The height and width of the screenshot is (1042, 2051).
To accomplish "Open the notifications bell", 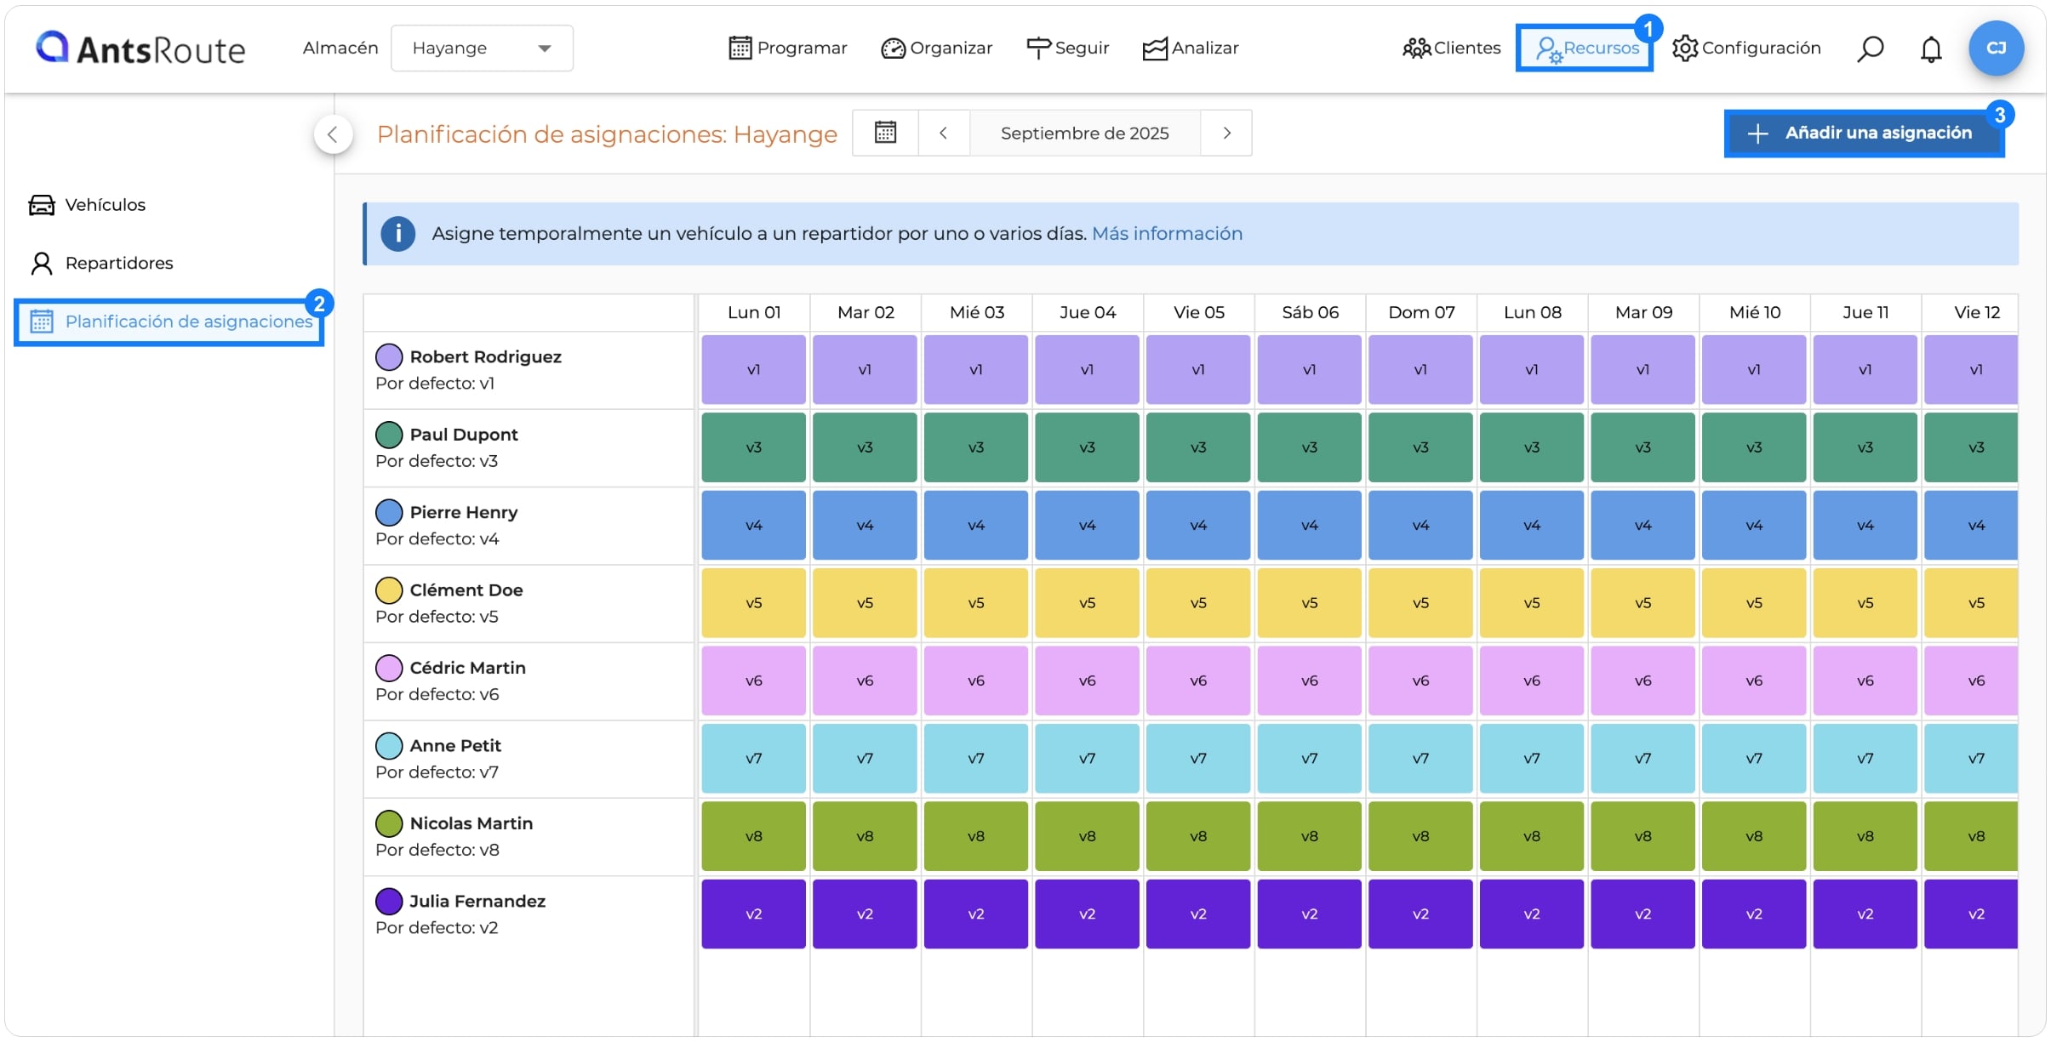I will (x=1931, y=49).
